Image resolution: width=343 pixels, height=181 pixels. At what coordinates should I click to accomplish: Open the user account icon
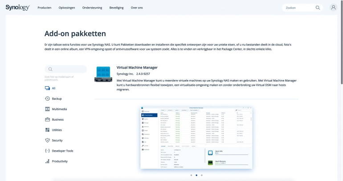[x=333, y=8]
